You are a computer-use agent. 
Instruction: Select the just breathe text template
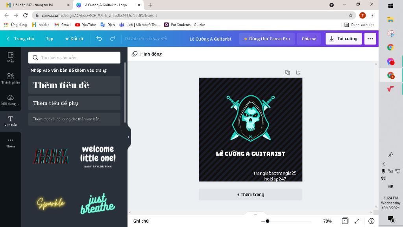click(98, 203)
